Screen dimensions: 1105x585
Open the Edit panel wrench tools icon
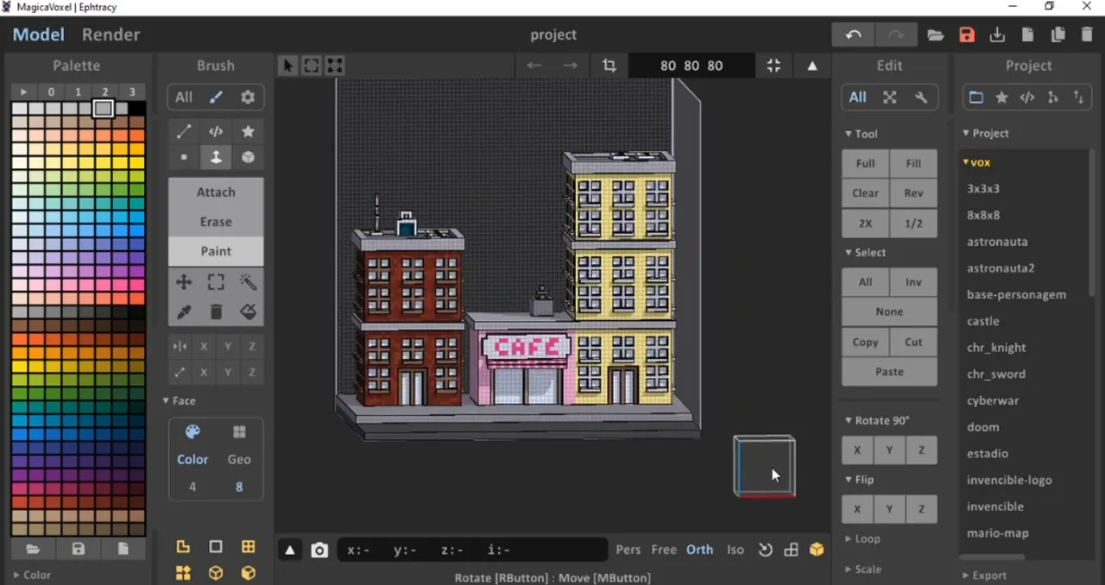pyautogui.click(x=921, y=97)
